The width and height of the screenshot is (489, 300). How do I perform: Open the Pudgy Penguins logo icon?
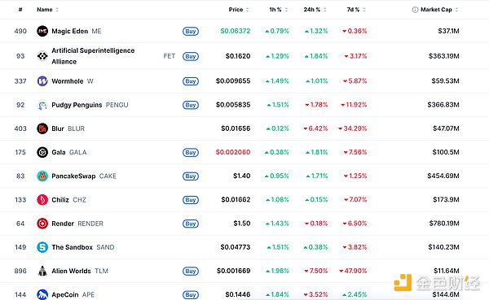click(42, 105)
